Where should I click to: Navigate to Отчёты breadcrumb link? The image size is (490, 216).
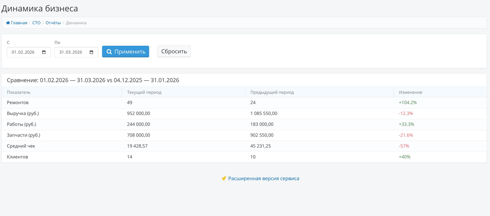point(53,23)
